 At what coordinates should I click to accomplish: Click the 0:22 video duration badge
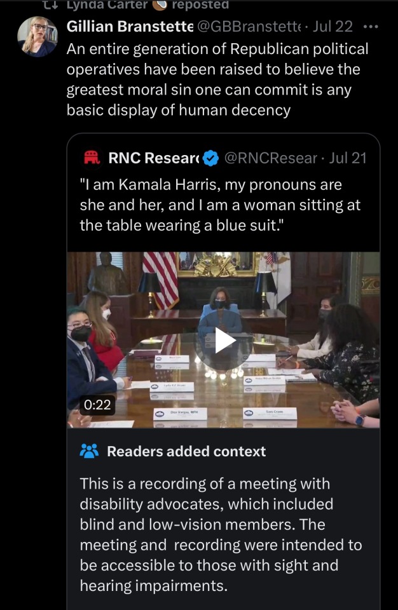click(x=97, y=404)
